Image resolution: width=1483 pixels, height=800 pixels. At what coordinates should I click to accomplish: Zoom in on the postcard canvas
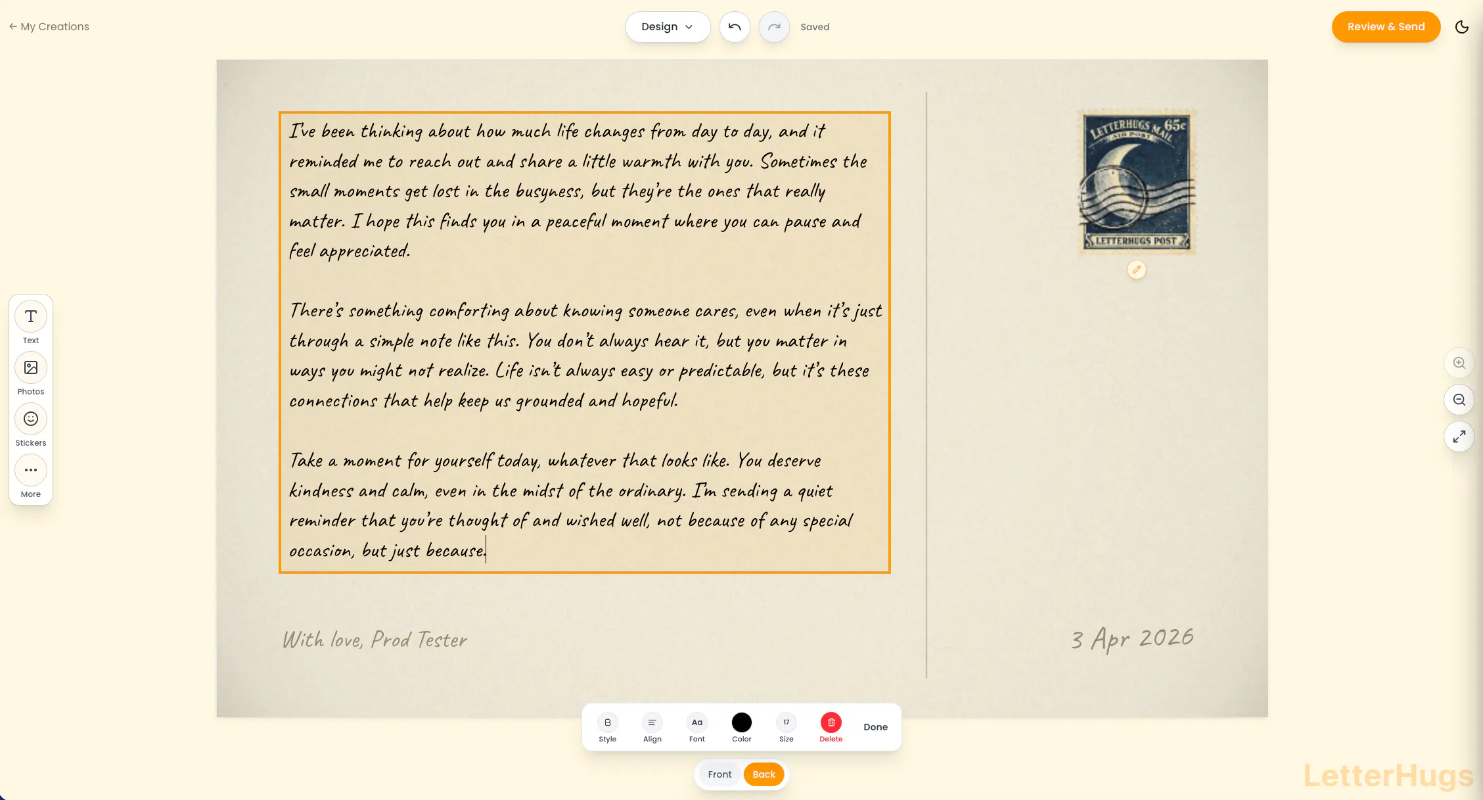point(1459,363)
